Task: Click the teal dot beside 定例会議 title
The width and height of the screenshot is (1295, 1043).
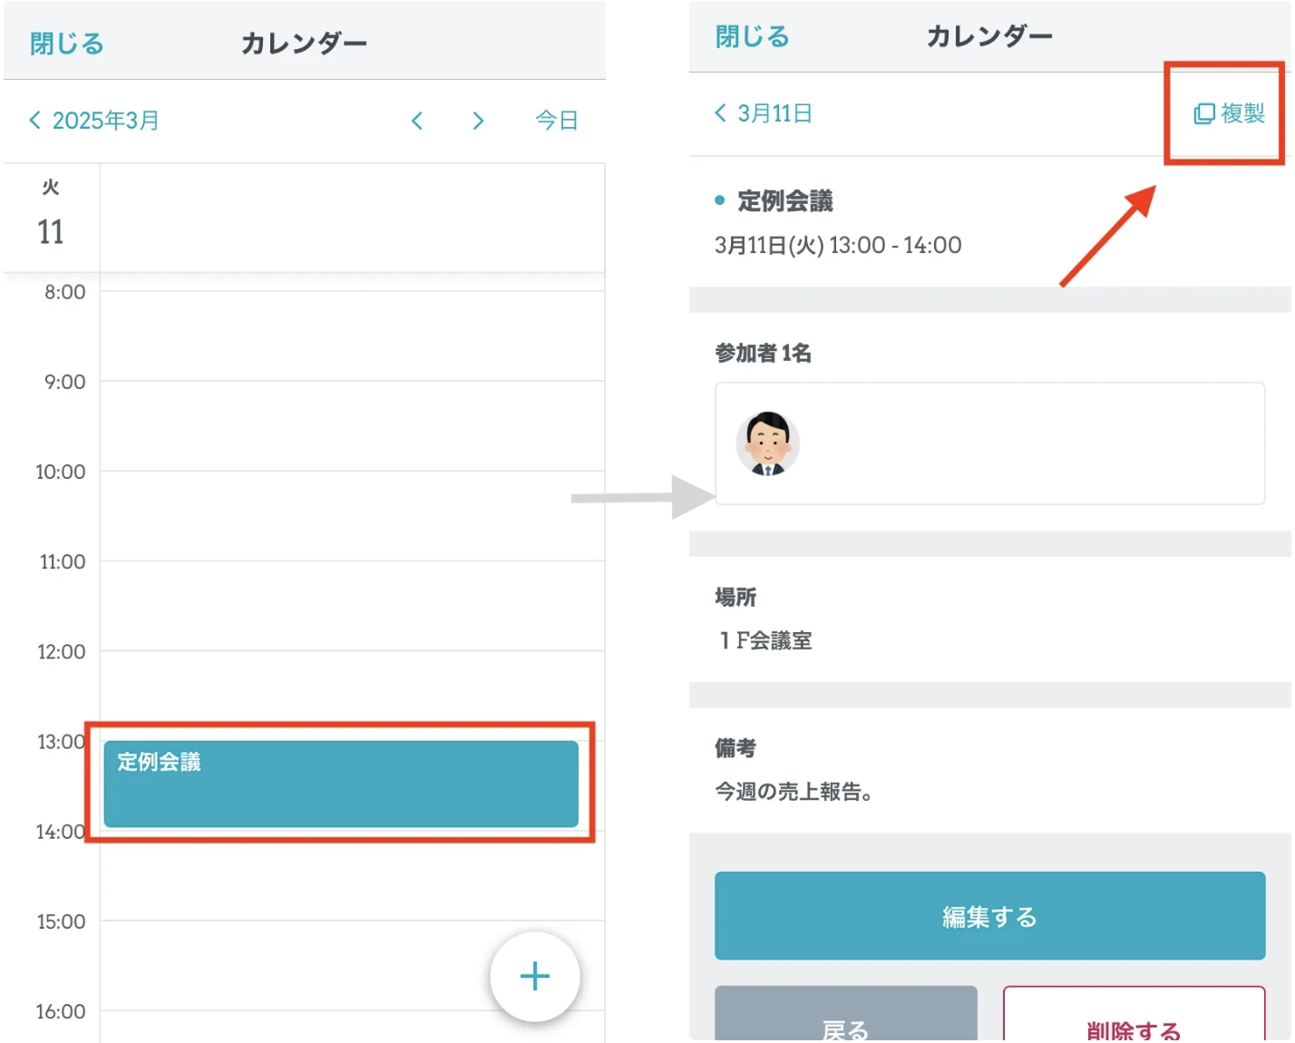Action: [x=720, y=200]
